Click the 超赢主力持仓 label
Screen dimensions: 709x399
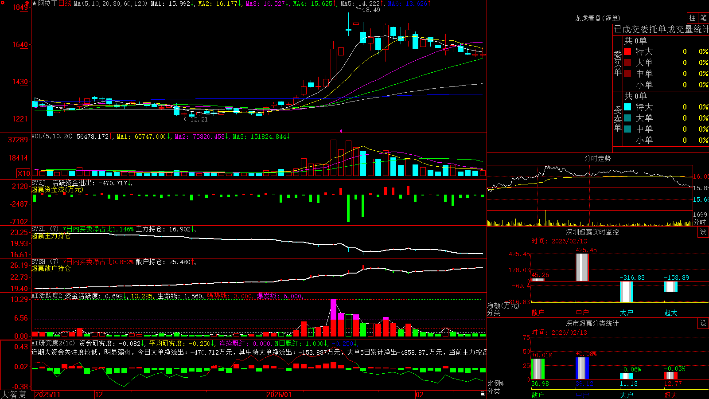click(x=51, y=236)
